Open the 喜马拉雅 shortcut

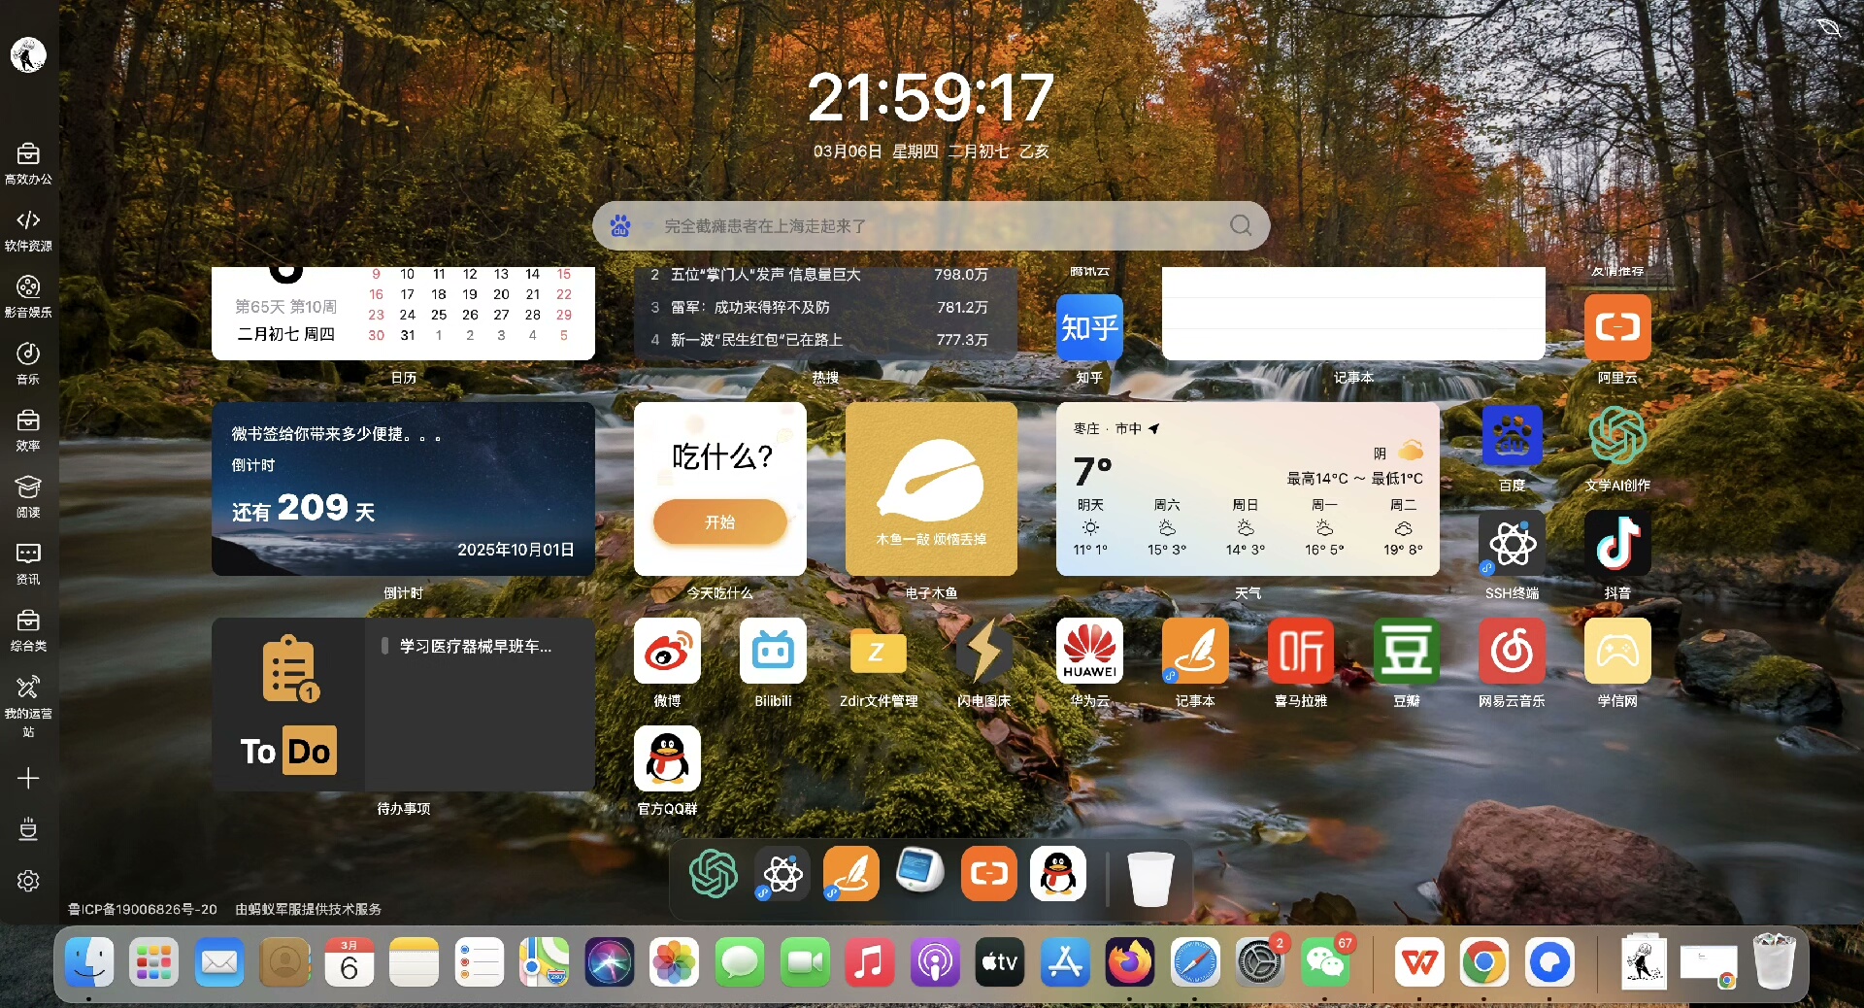pyautogui.click(x=1301, y=651)
